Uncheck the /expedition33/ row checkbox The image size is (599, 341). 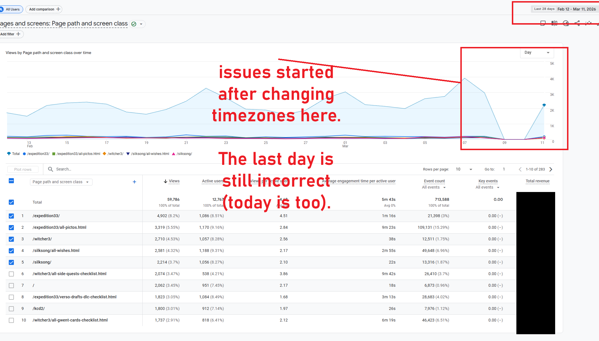click(x=11, y=216)
